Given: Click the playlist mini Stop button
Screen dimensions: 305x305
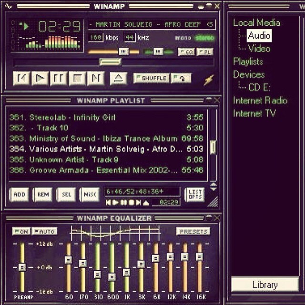Looking at the screenshot, I should tap(132, 203).
